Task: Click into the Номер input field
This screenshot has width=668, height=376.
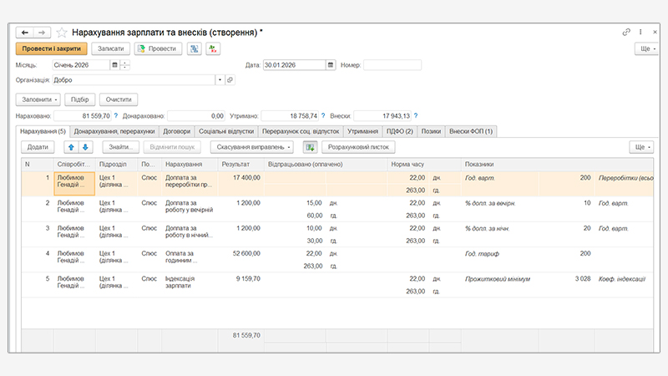Action: 392,65
